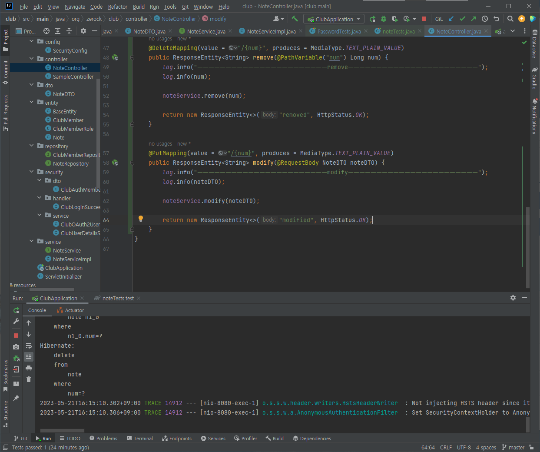Click the yellow light bulb on line 64
This screenshot has width=540, height=452.
[x=140, y=219]
